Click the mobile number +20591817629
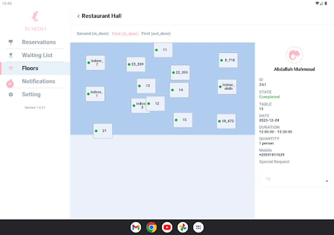 coord(272,155)
